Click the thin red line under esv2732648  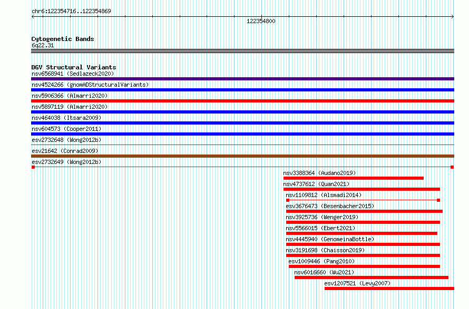click(242, 145)
